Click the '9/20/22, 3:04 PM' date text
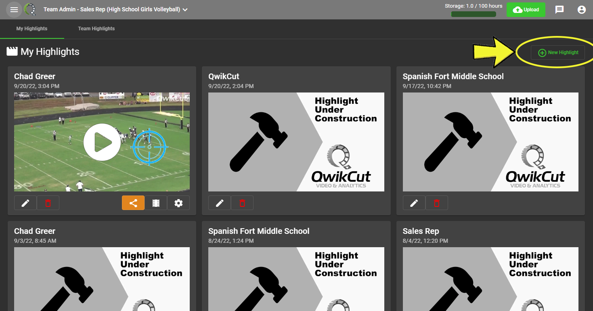The image size is (593, 311). coord(37,86)
